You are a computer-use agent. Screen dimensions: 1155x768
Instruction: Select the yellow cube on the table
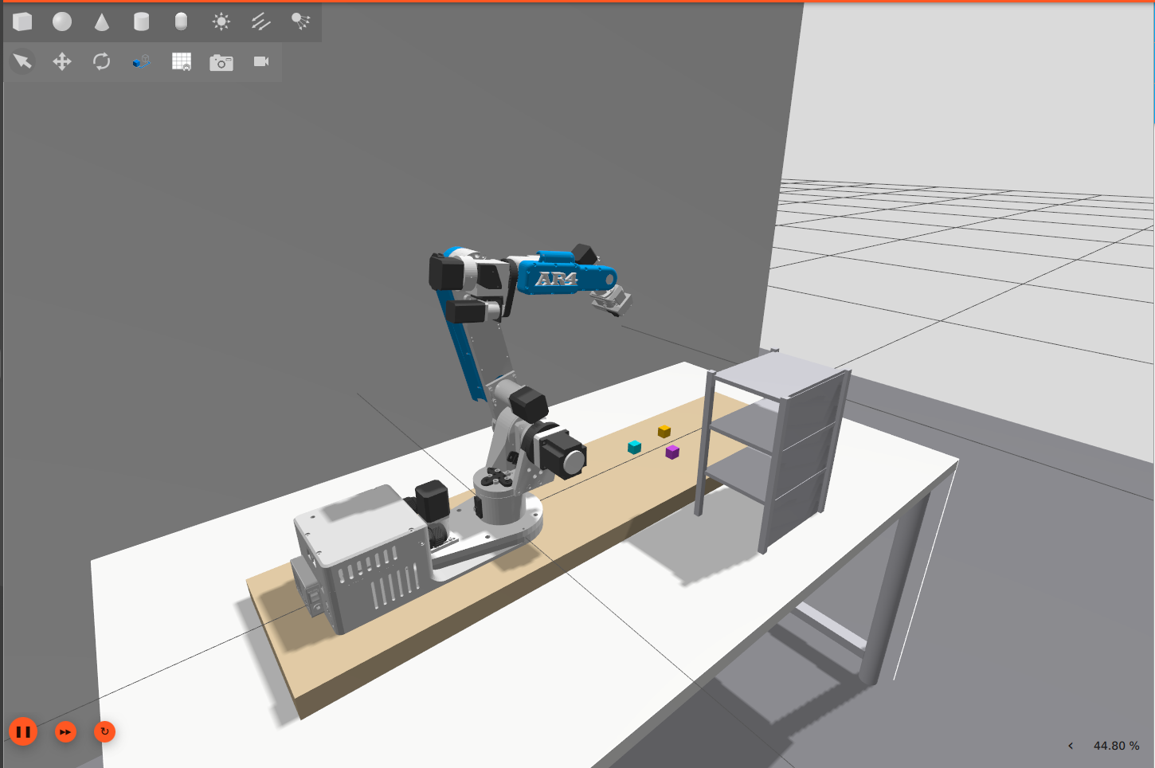tap(664, 431)
